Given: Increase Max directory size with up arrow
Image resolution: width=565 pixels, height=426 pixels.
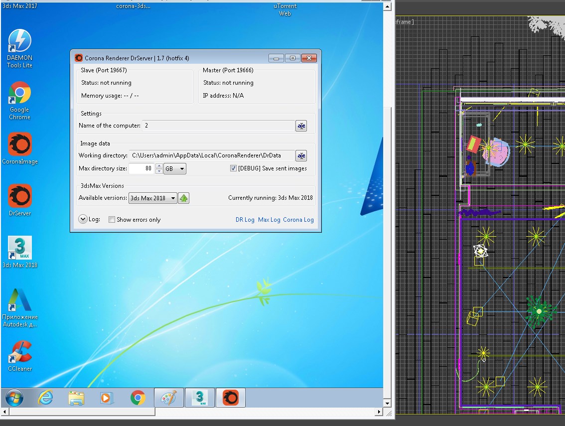Looking at the screenshot, I should 159,166.
